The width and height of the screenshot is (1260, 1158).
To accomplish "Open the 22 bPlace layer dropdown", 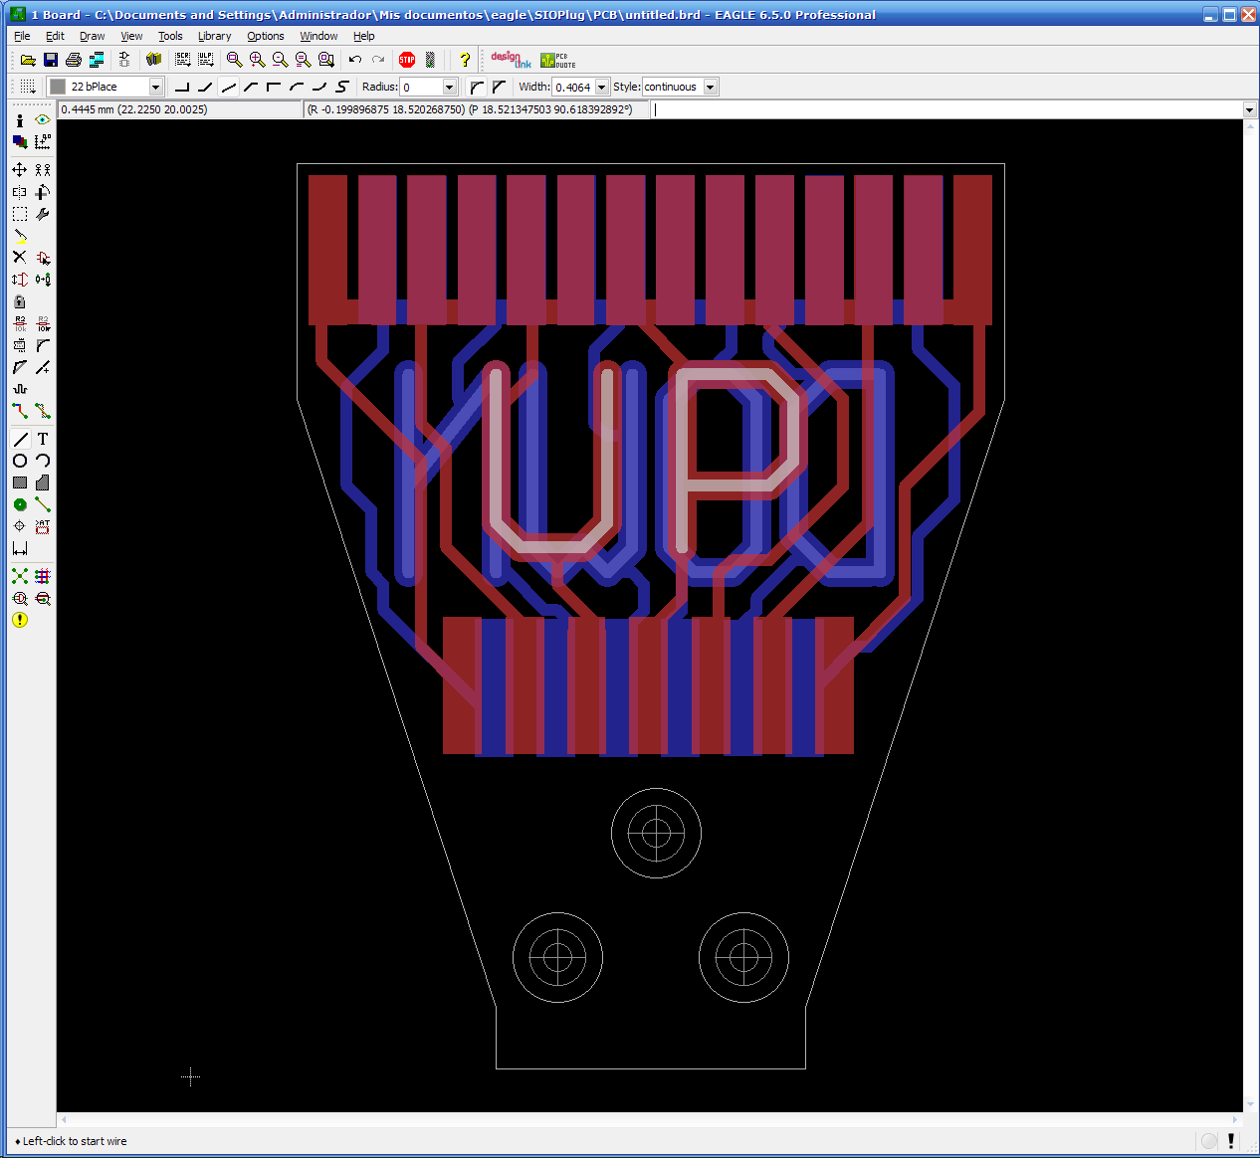I will coord(155,87).
